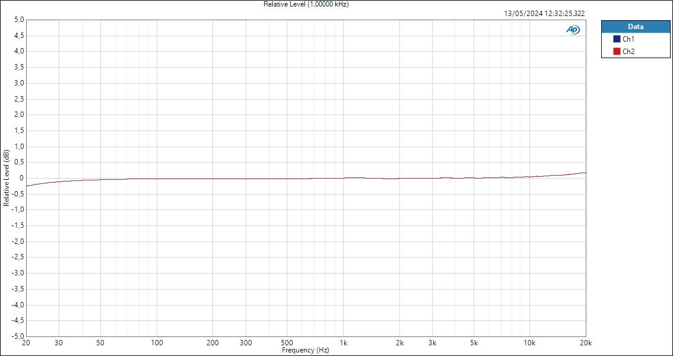Select the Data tab of the legend

tap(635, 27)
